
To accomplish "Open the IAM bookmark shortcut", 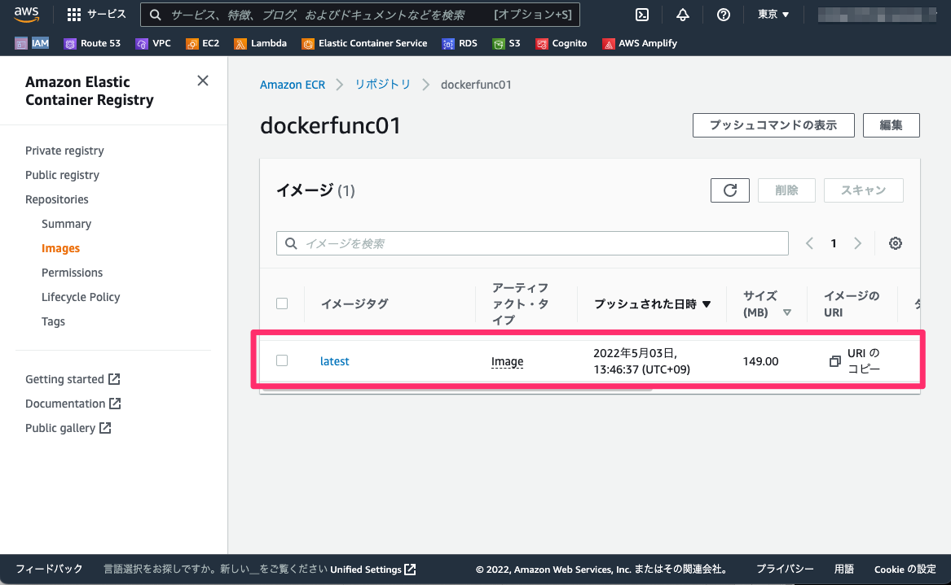I will coord(32,44).
